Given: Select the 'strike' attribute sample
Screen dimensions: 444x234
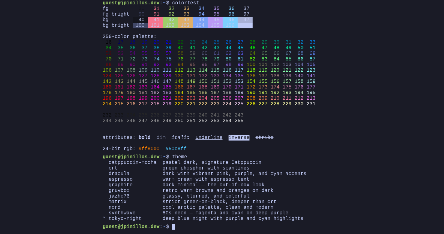Looking at the screenshot, I should tap(264, 138).
